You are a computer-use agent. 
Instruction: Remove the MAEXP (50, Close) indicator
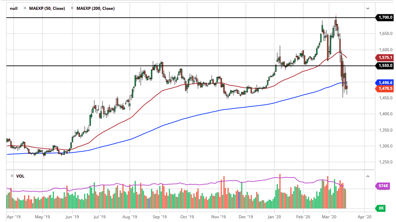25,8
